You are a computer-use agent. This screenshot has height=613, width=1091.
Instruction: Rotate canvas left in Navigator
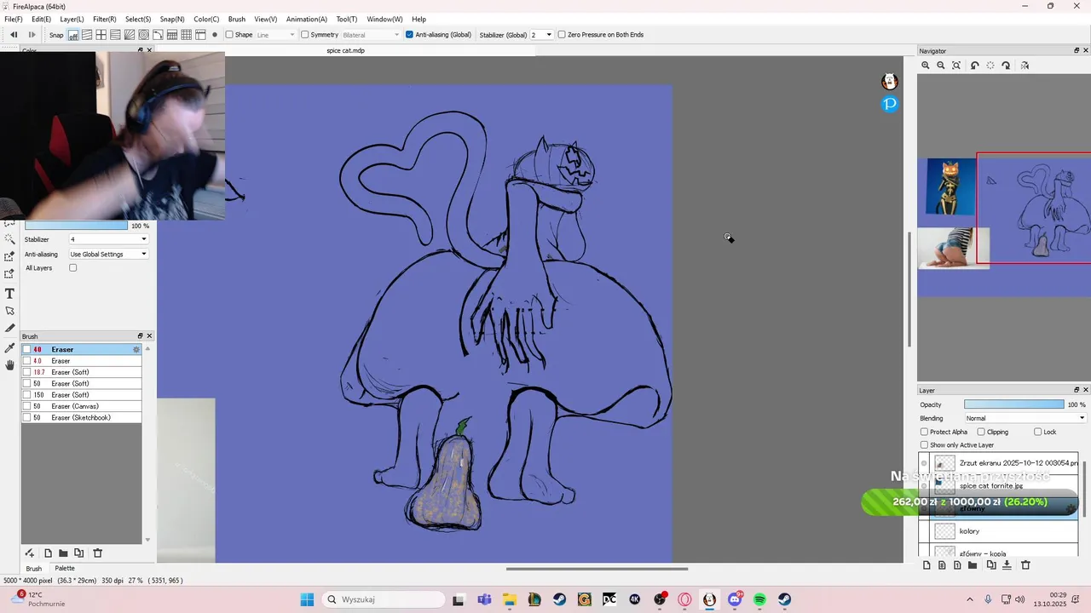click(975, 66)
